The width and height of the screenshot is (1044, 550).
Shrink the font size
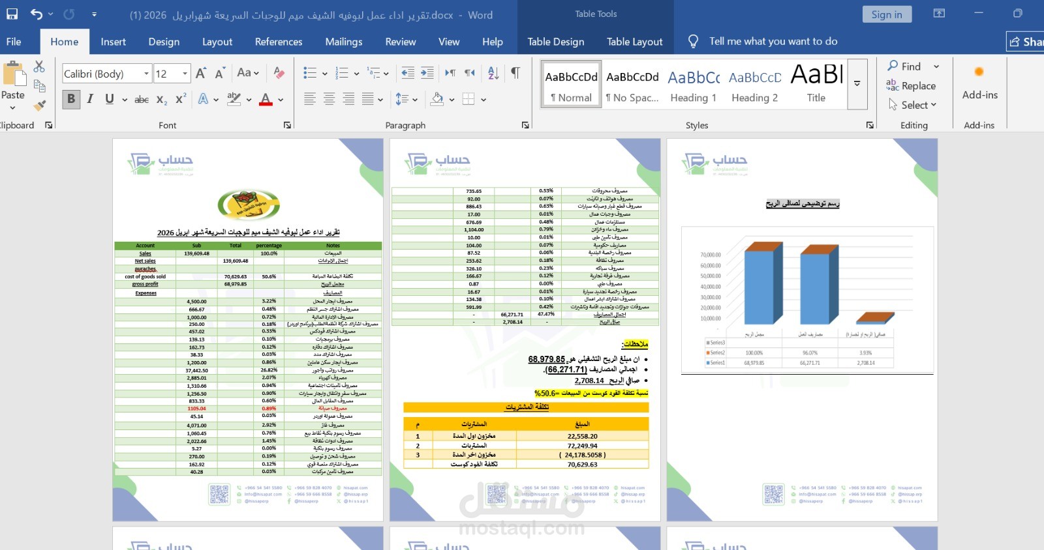(220, 73)
